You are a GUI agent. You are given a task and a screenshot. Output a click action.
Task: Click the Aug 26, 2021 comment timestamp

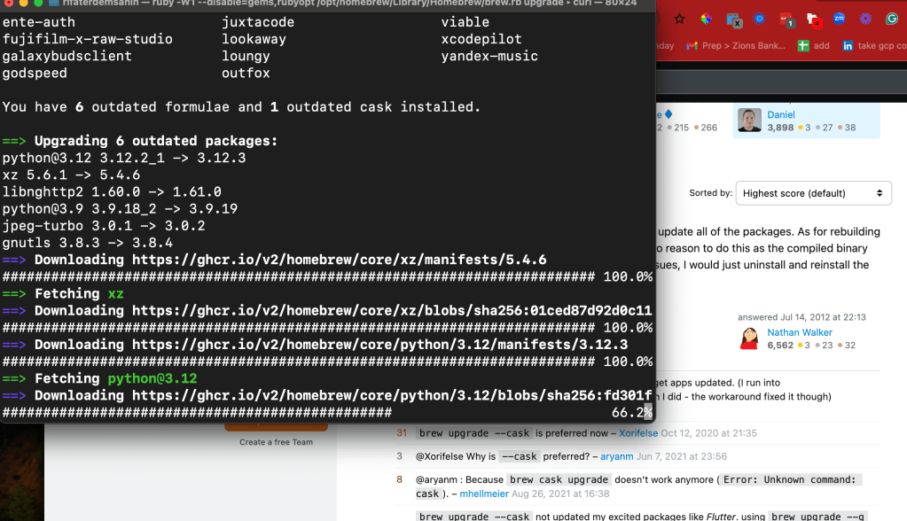[560, 494]
